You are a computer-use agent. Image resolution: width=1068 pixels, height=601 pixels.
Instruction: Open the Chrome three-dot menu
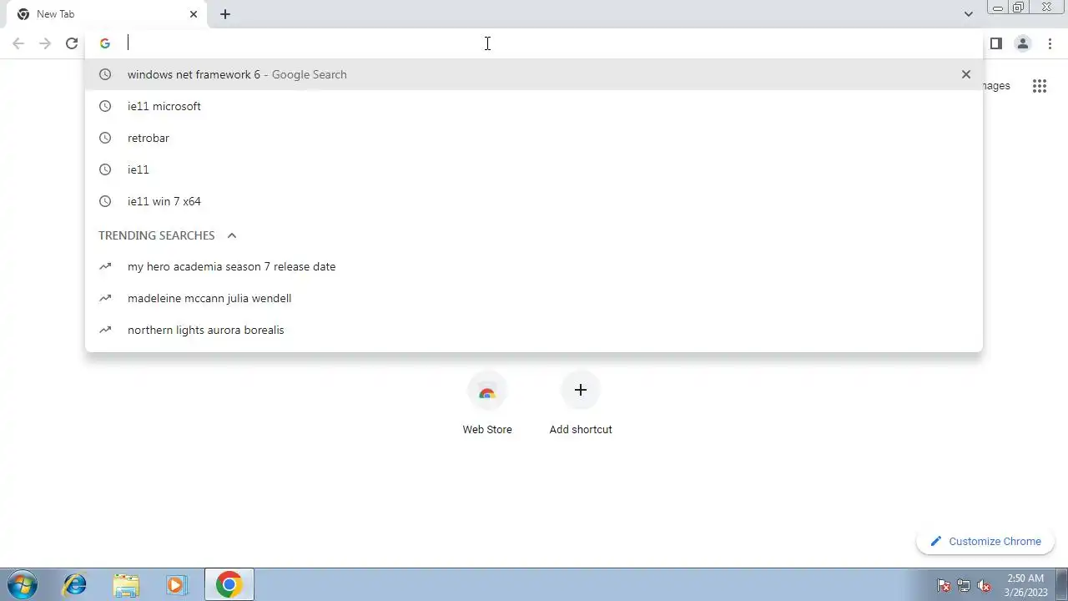[1050, 43]
